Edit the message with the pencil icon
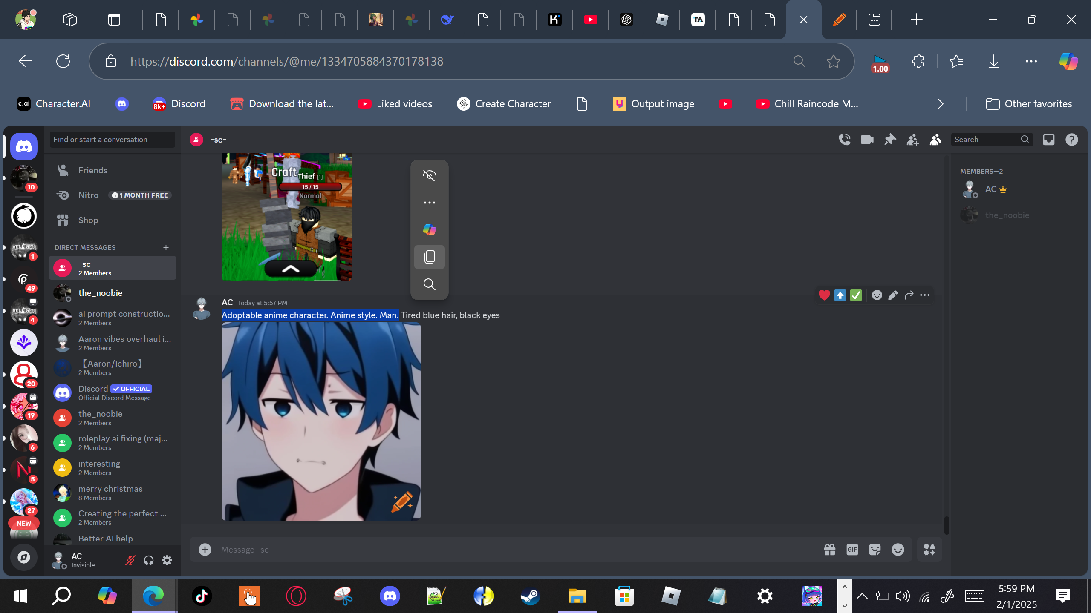1091x613 pixels. tap(893, 295)
